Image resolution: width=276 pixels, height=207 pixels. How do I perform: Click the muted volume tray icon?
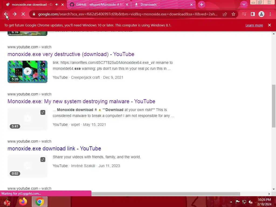tap(251, 202)
